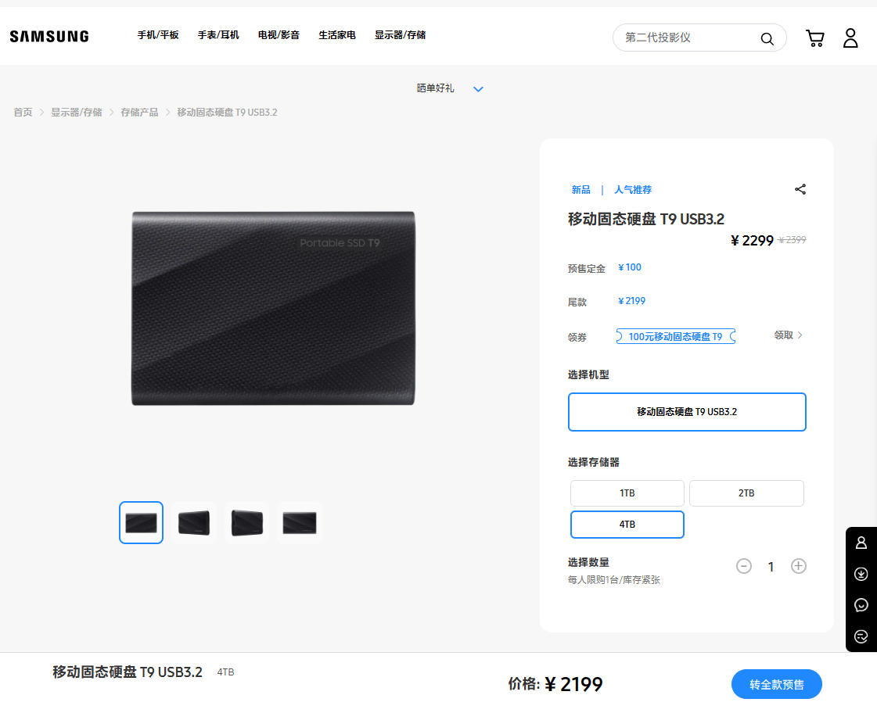Open the 手机/平板 navigation menu
Screen dimensions: 877x713
pyautogui.click(x=159, y=35)
